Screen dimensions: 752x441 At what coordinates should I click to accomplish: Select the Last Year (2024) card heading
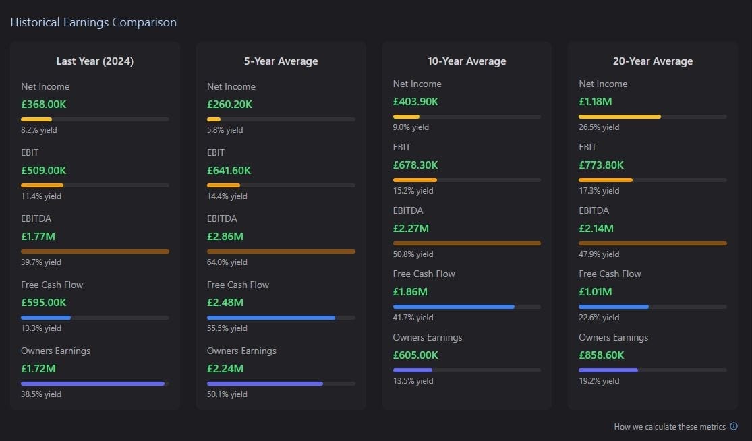[x=95, y=61]
